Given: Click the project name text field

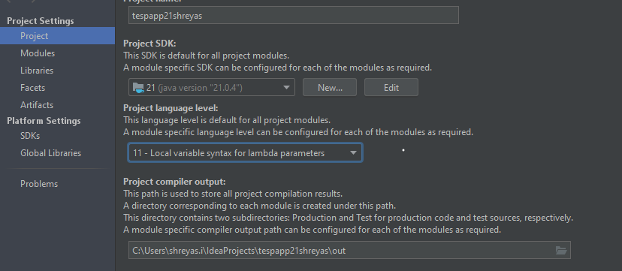Looking at the screenshot, I should tap(294, 15).
